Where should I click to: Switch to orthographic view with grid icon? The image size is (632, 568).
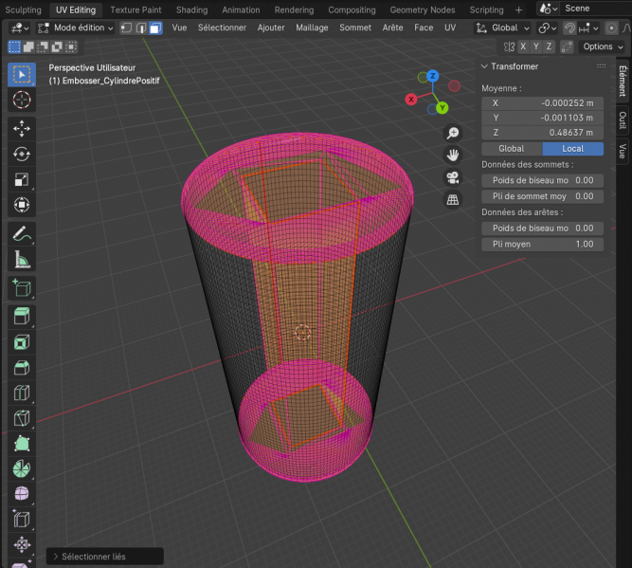pyautogui.click(x=454, y=199)
